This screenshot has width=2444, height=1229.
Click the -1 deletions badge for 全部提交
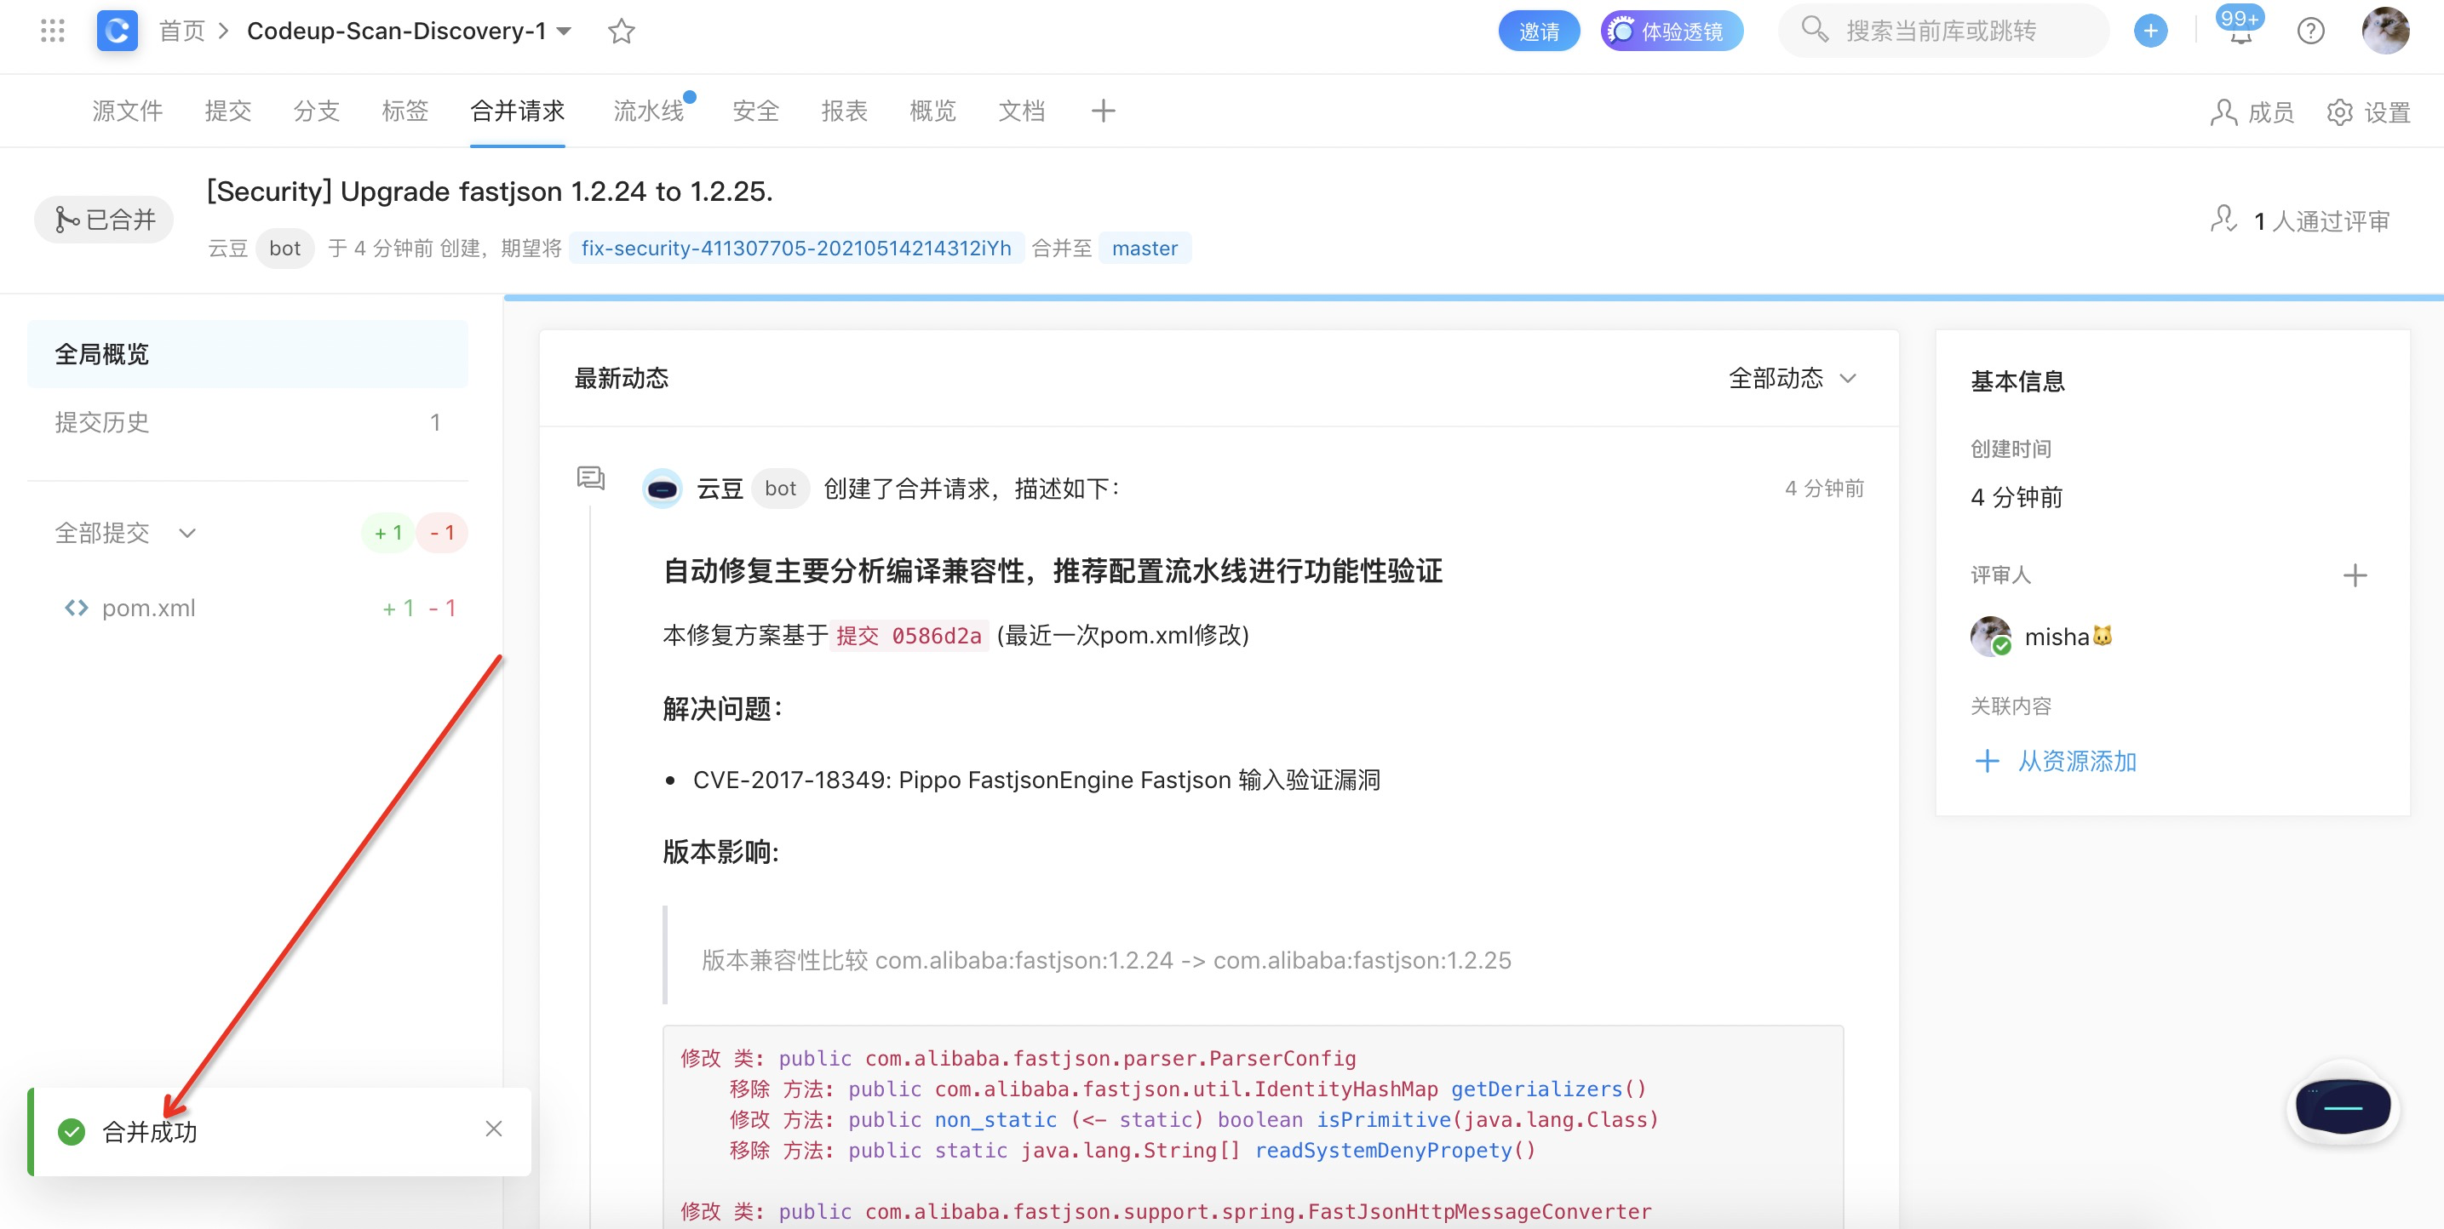click(442, 533)
